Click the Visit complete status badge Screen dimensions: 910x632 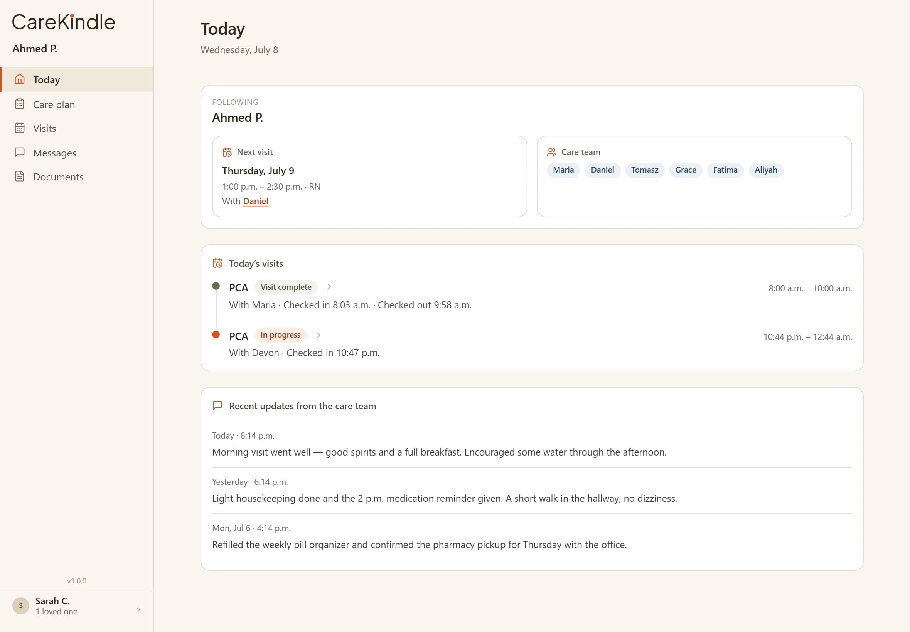coord(286,287)
